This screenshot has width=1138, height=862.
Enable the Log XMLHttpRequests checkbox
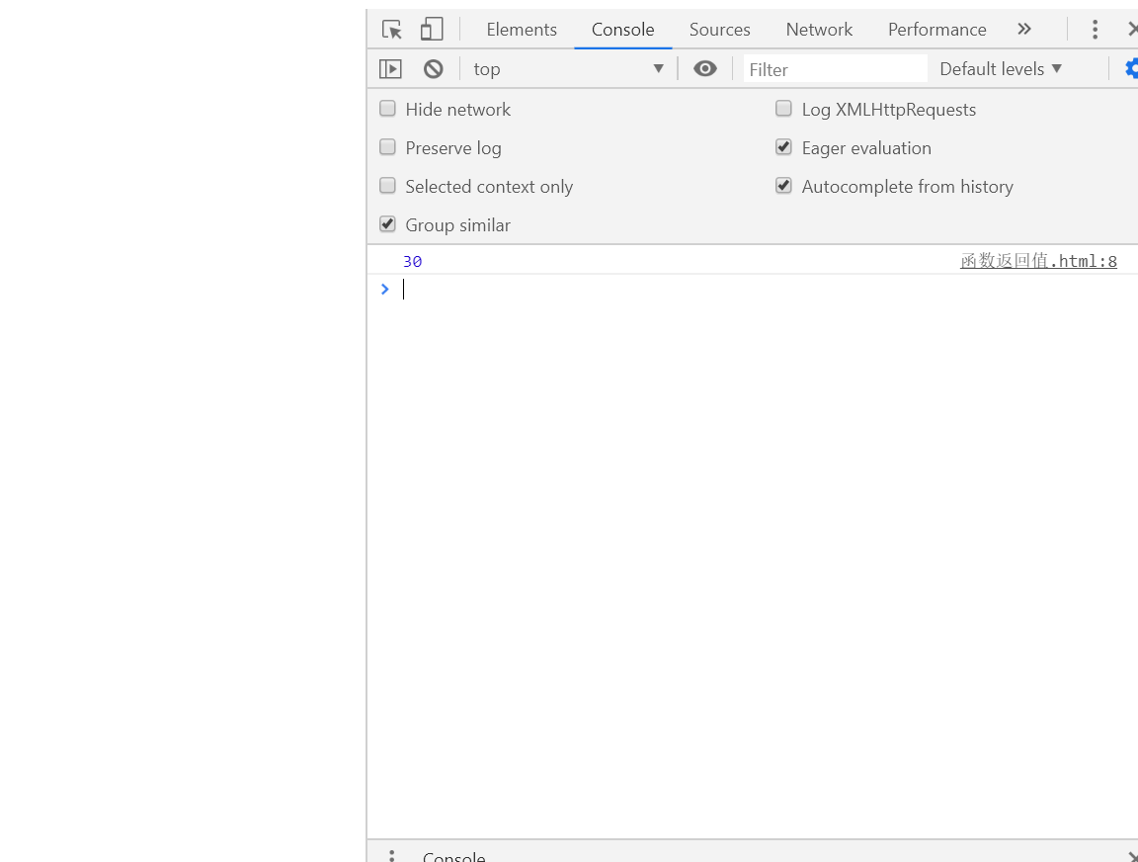[783, 109]
